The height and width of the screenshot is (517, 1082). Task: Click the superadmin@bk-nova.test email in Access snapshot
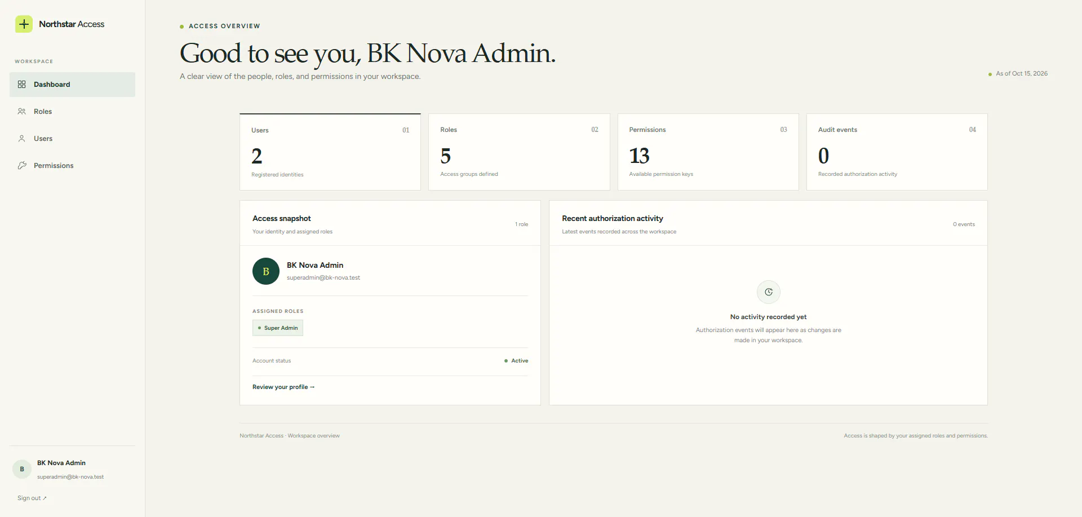pos(323,278)
